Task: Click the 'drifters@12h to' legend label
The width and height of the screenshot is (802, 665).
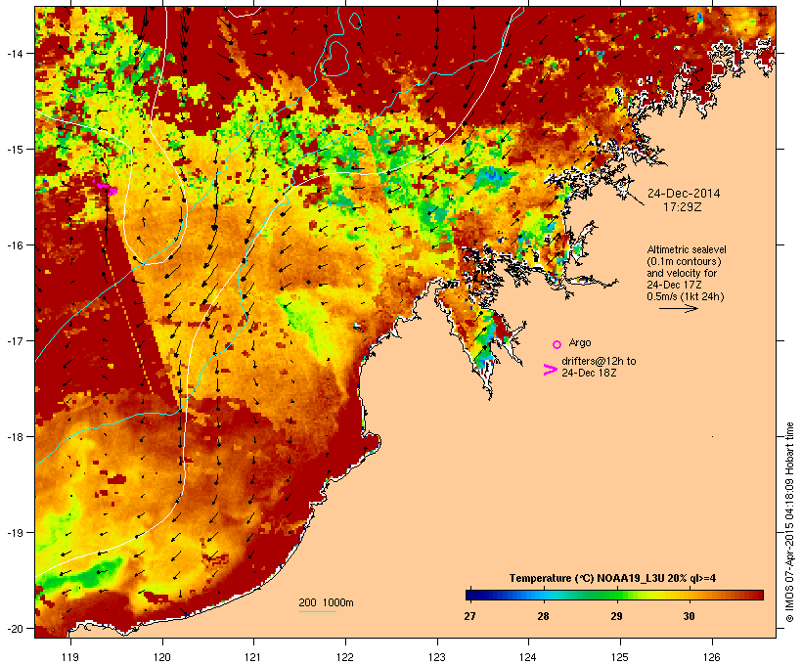Action: click(x=599, y=361)
